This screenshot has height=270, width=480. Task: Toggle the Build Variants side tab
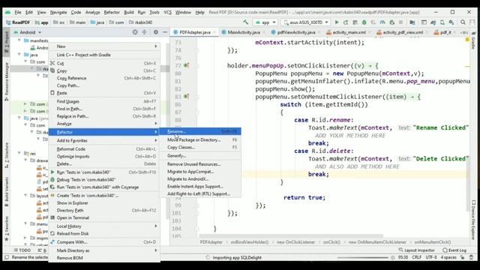(7, 191)
